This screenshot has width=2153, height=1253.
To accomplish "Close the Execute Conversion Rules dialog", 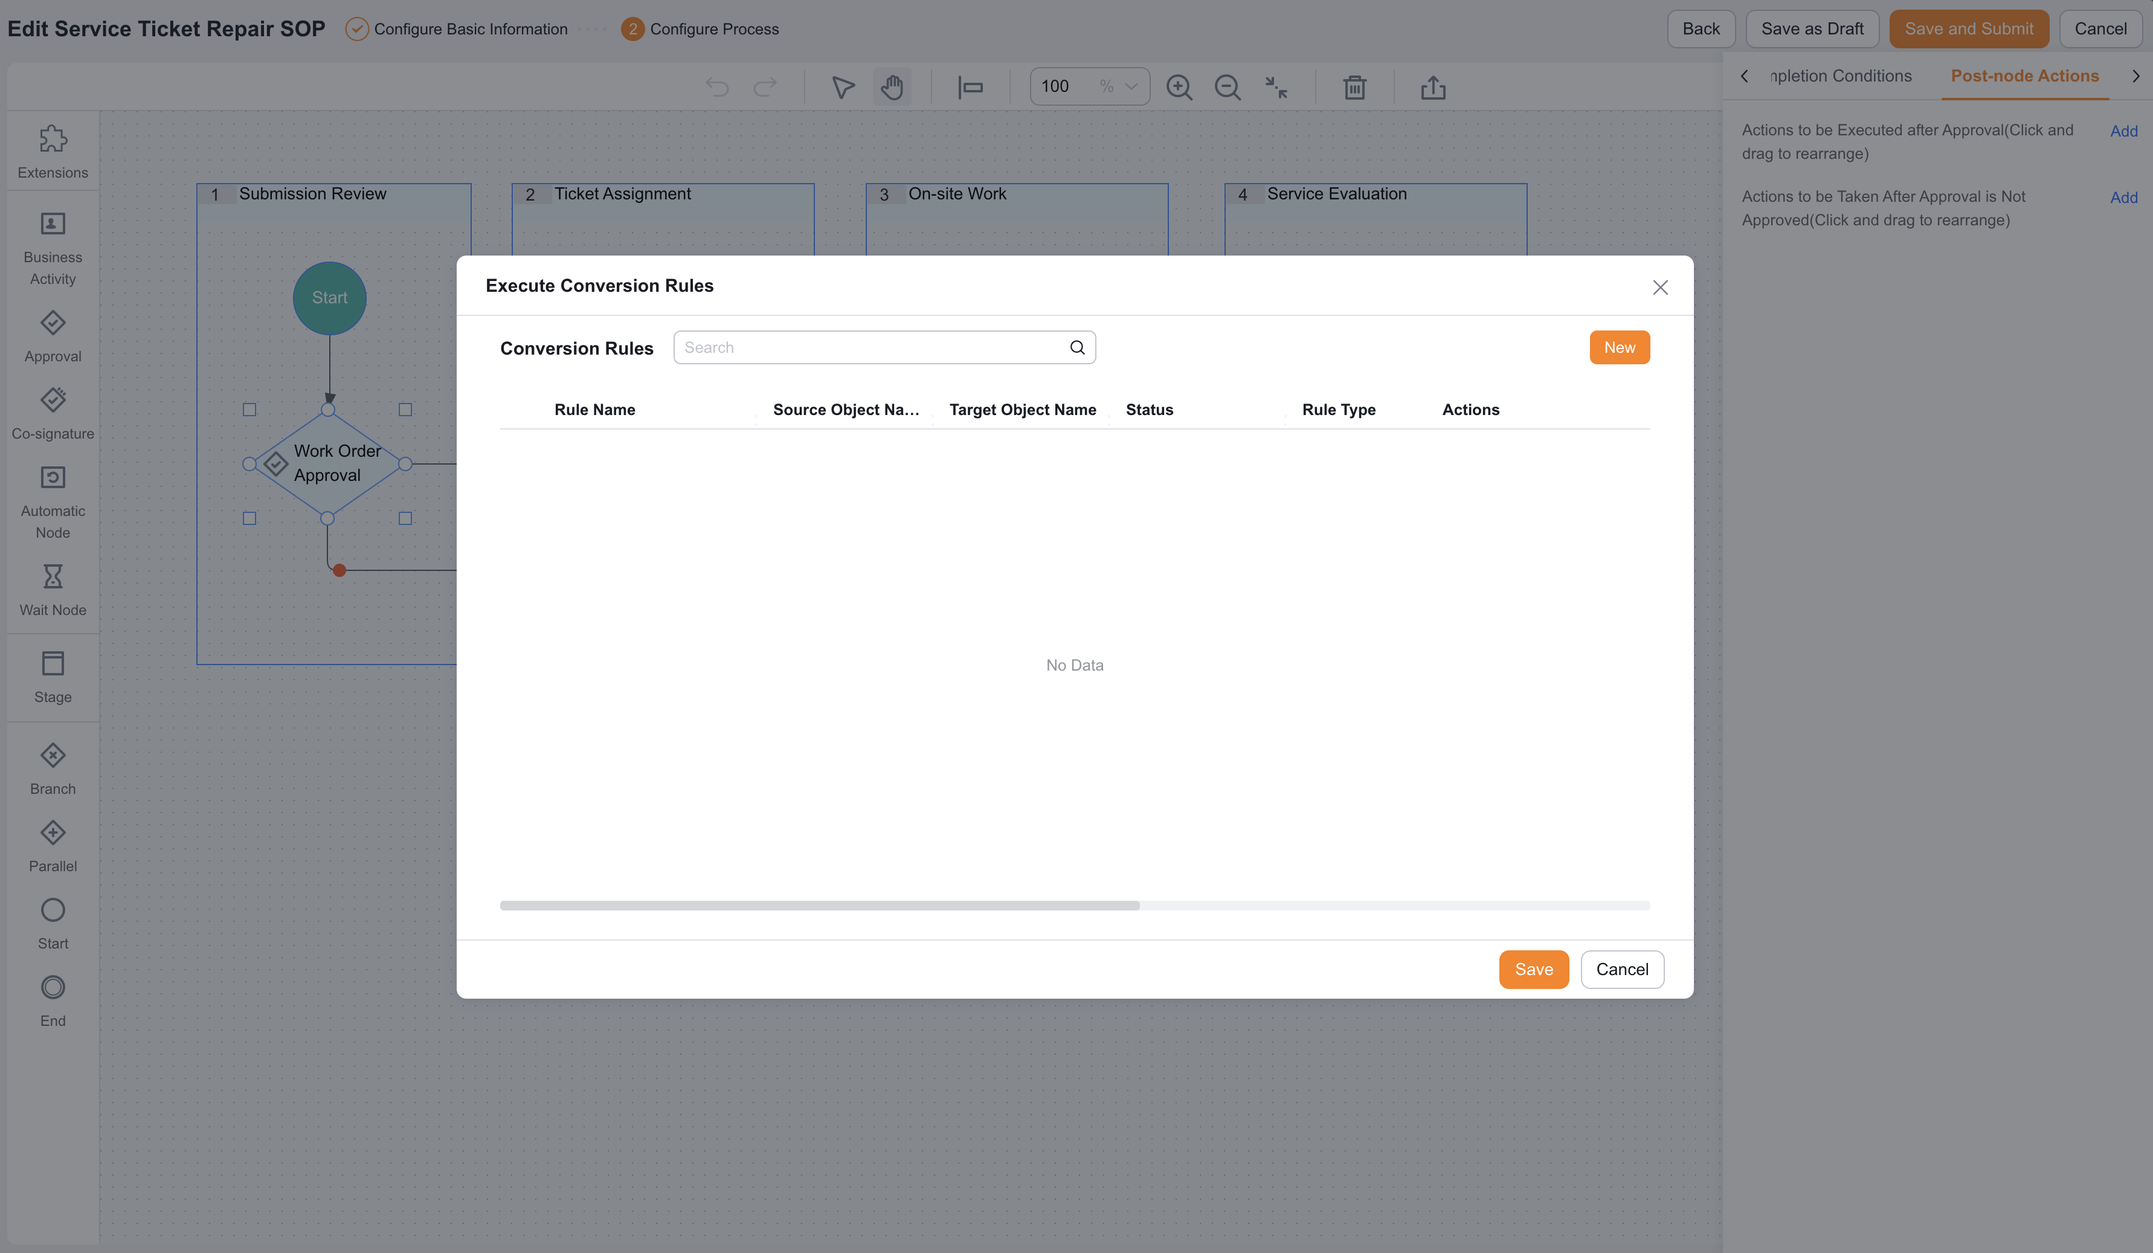I will tap(1660, 287).
